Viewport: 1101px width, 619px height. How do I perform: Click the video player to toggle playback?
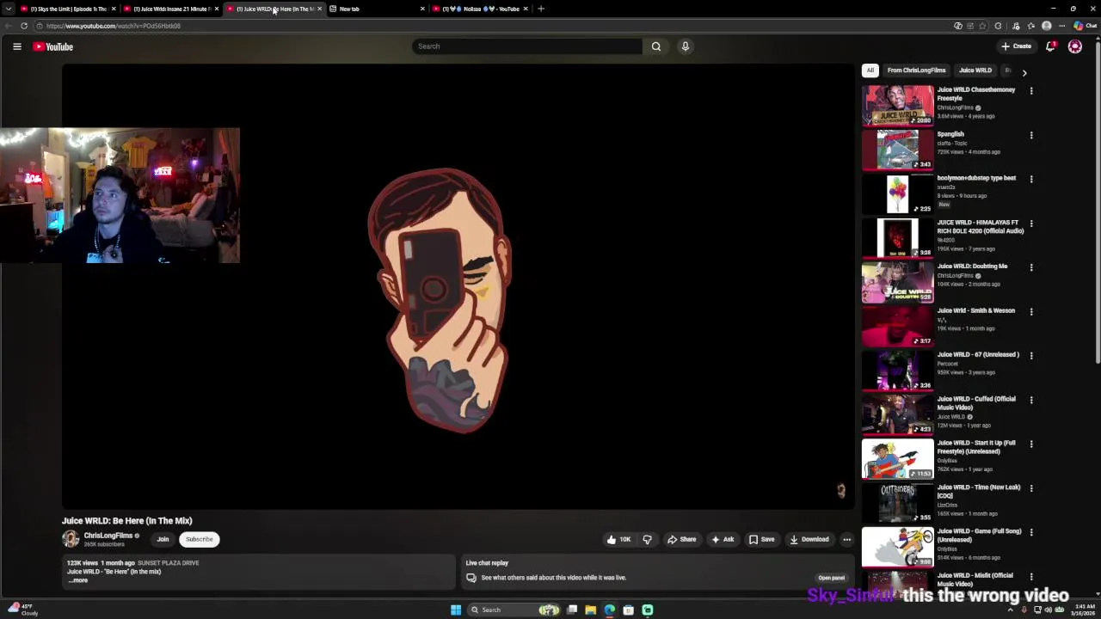[x=458, y=288]
